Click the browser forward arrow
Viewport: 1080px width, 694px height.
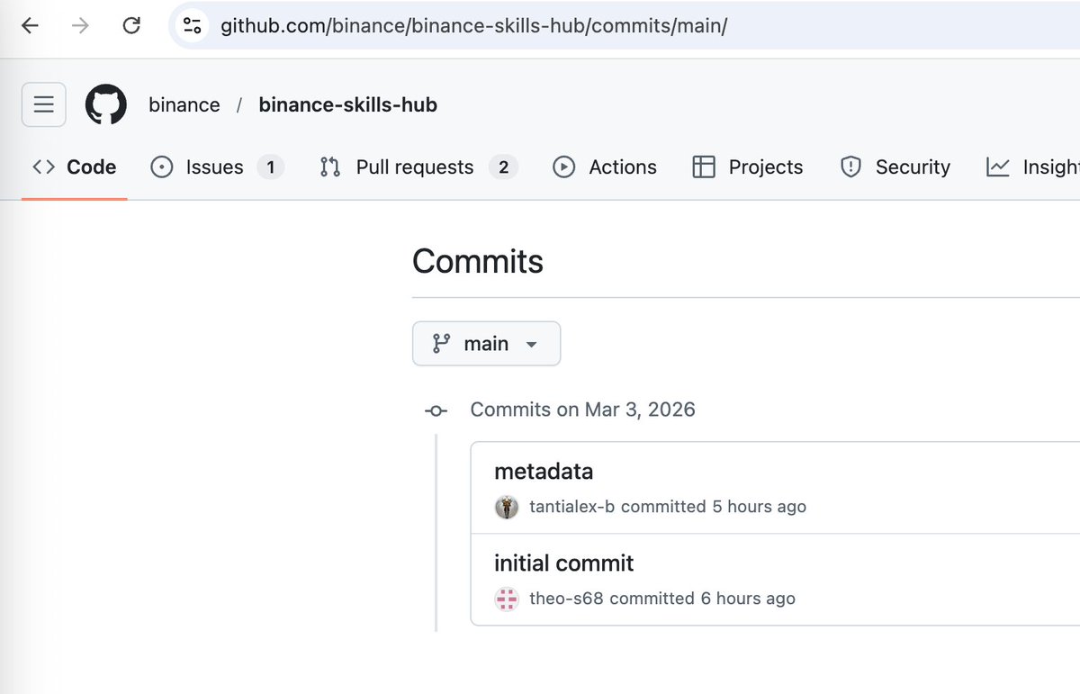81,25
